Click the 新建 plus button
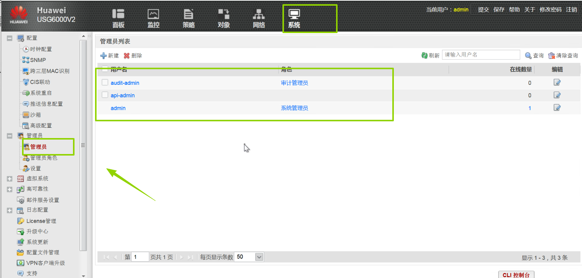This screenshot has width=582, height=278. (x=109, y=56)
